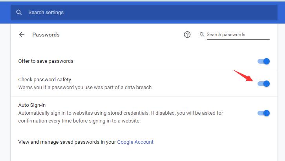Select the Auto Sign-in title text

tap(32, 105)
